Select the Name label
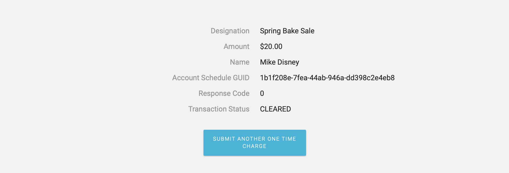This screenshot has height=173, width=509. click(239, 62)
